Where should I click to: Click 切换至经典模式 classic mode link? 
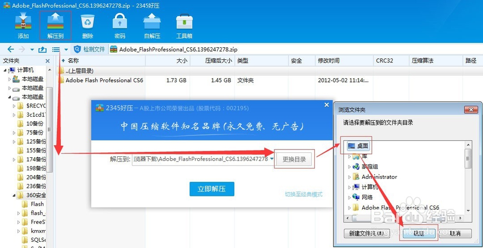(304, 194)
